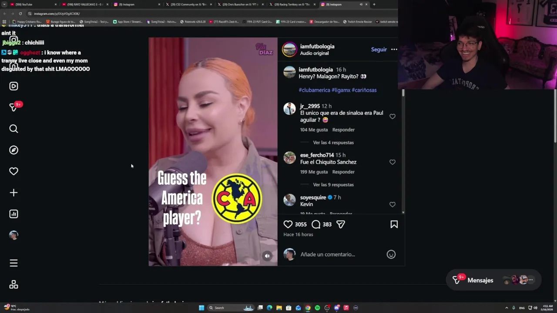The image size is (557, 313).
Task: Open the hamburger More menu
Action: pyautogui.click(x=13, y=263)
